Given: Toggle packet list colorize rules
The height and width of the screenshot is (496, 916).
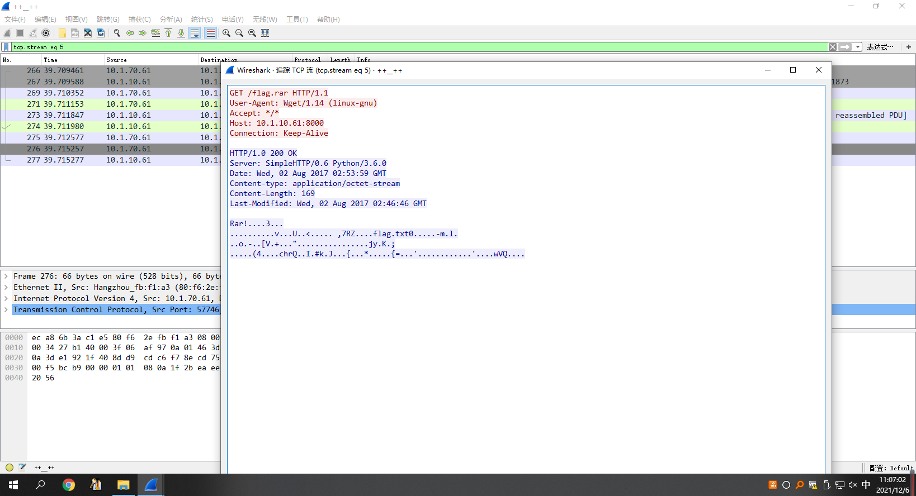Looking at the screenshot, I should (x=210, y=33).
